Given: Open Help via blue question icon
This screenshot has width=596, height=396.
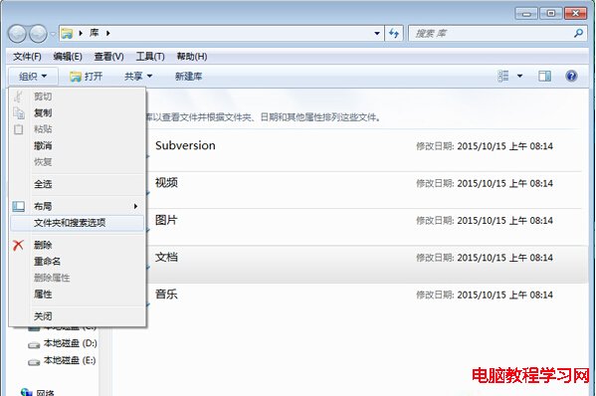Looking at the screenshot, I should point(571,76).
